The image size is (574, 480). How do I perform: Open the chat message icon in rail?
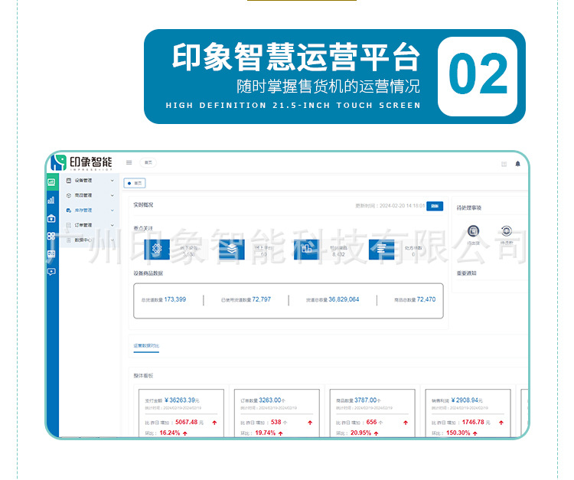51,272
